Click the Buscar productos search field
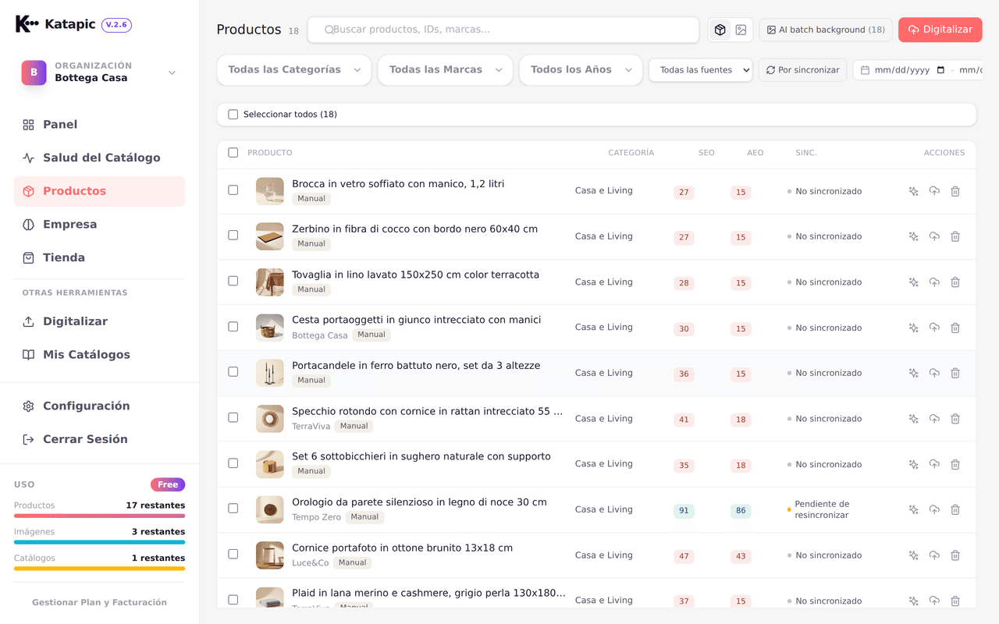Screen dimensions: 999x624 click(x=503, y=30)
